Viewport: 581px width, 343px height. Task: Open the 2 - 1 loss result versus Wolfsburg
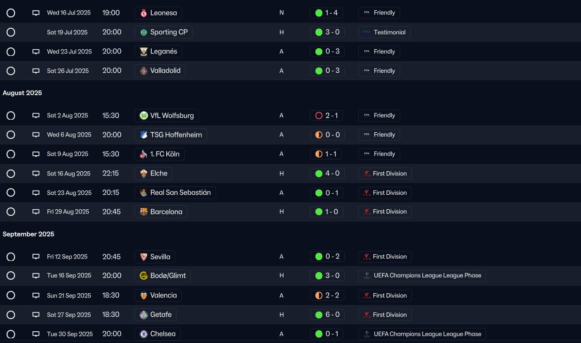pos(327,115)
